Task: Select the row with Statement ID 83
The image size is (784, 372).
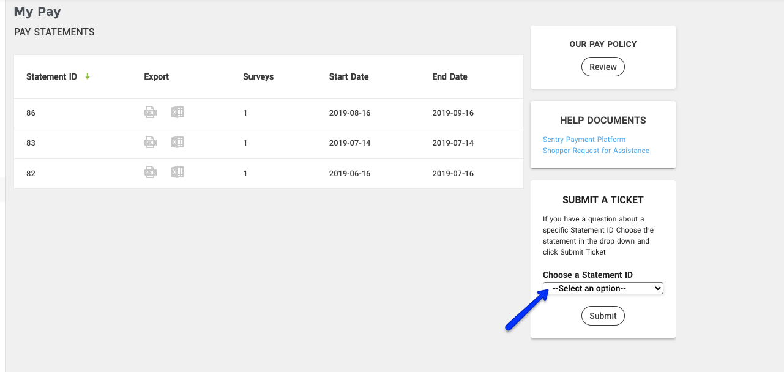Action: tap(31, 143)
